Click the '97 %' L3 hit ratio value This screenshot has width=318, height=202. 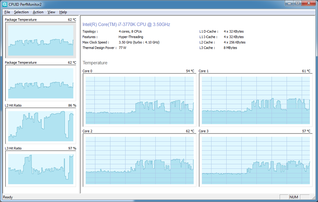pos(72,149)
